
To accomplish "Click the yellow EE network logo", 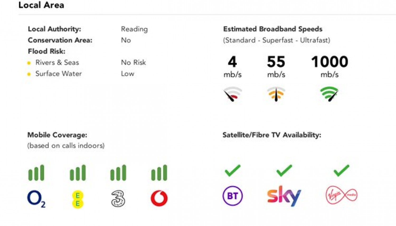I will 78,199.
